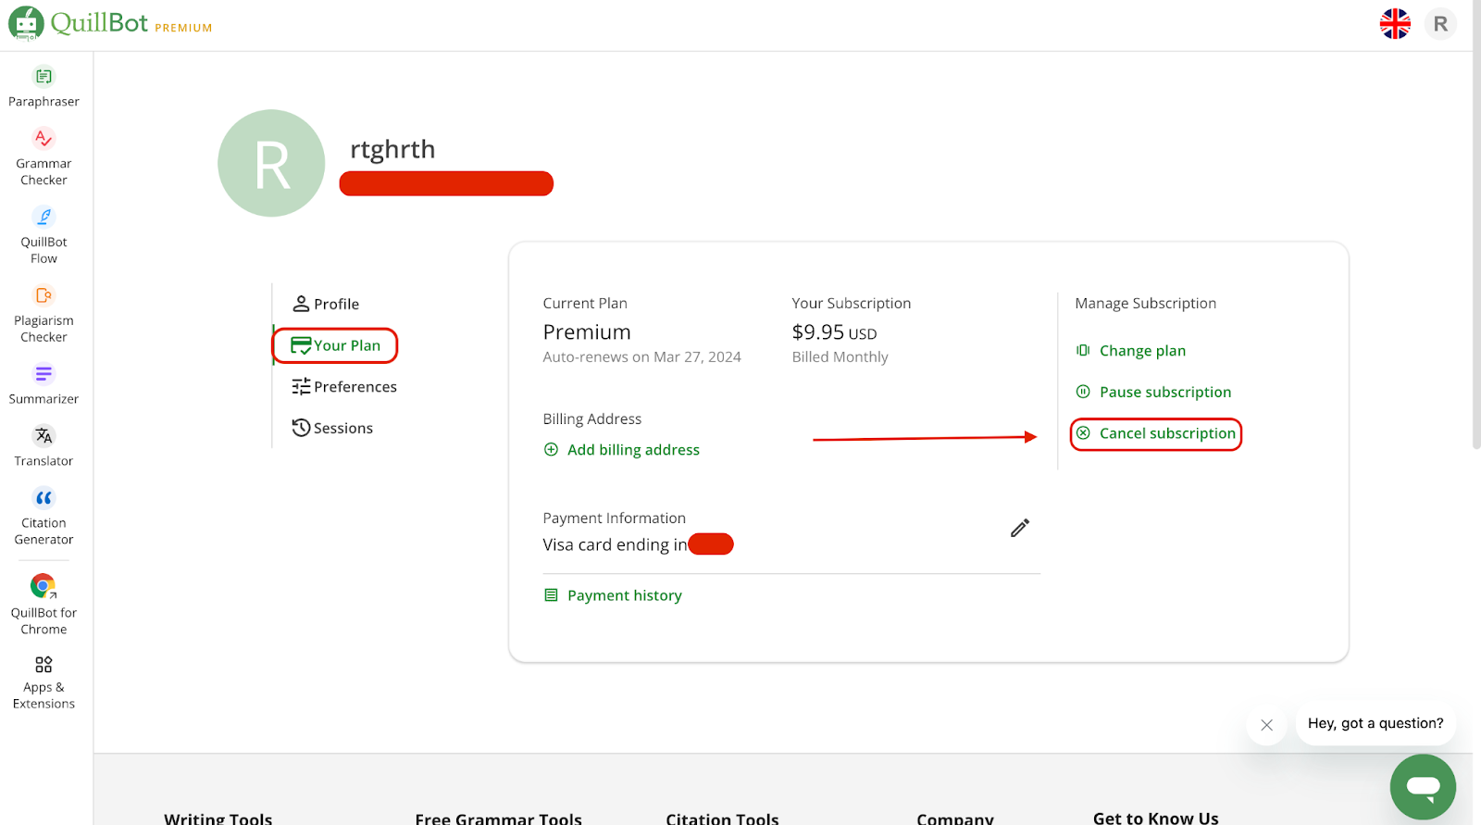1481x825 pixels.
Task: Open the Translator tool
Action: click(44, 446)
